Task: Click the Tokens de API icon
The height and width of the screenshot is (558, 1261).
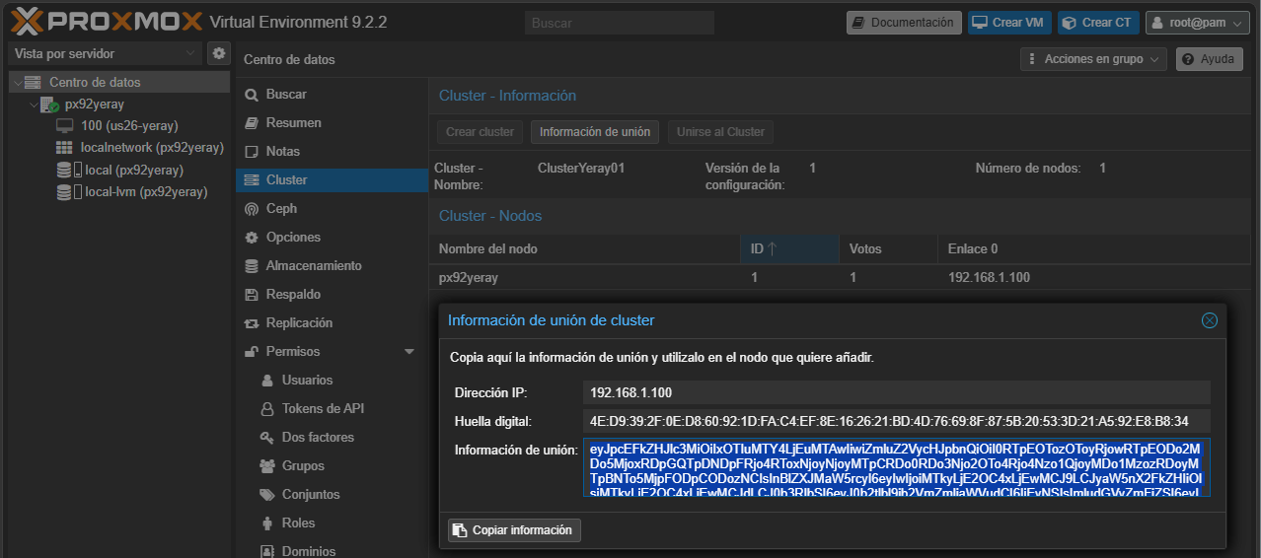Action: (x=266, y=409)
